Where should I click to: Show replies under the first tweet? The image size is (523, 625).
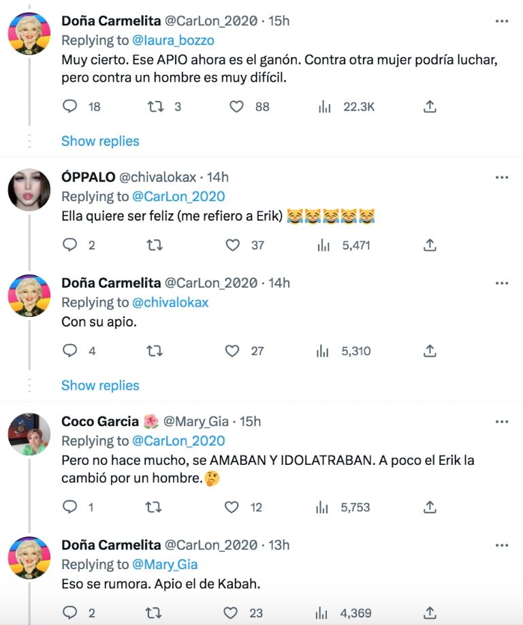100,141
